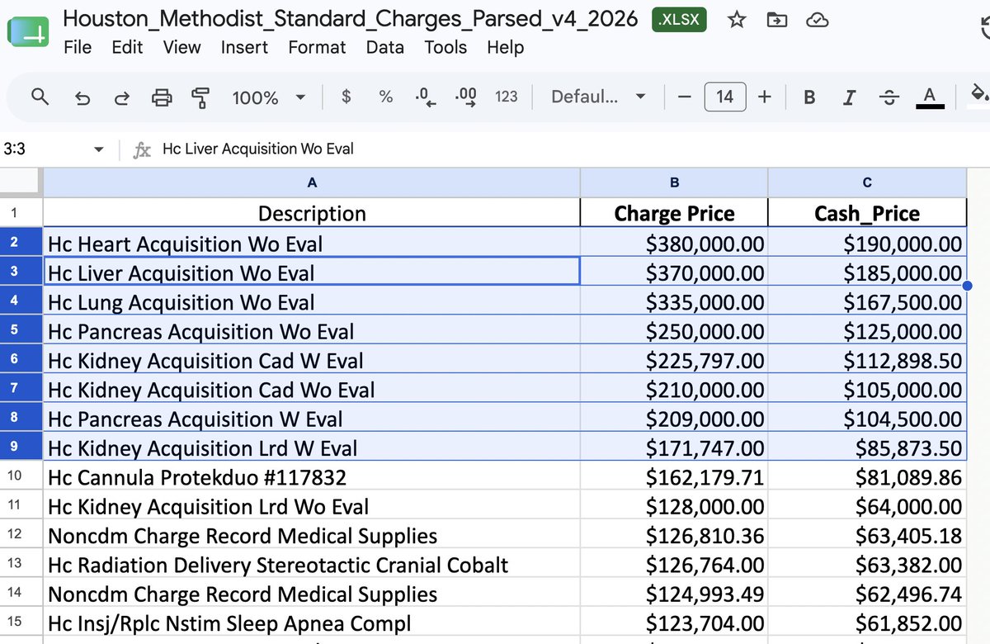Viewport: 990px width, 644px height.
Task: Click the select-all corner box
Action: click(x=21, y=182)
